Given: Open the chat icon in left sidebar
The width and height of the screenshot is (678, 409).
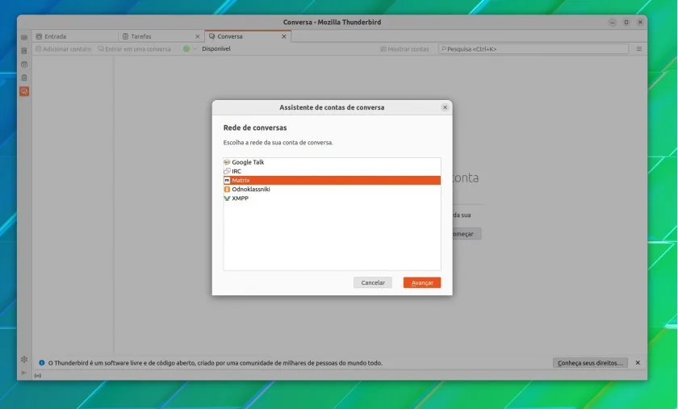Looking at the screenshot, I should [24, 91].
